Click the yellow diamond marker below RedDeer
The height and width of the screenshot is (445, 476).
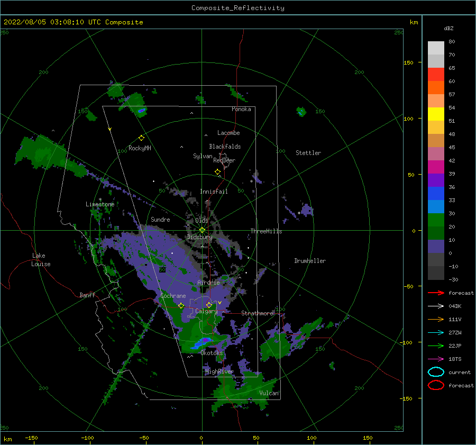pos(217,172)
